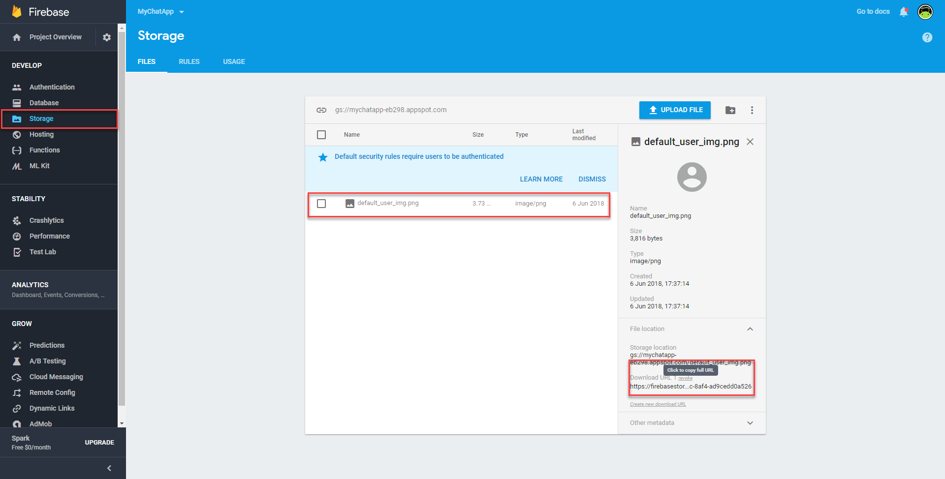
Task: Open project settings gear icon
Action: [107, 37]
